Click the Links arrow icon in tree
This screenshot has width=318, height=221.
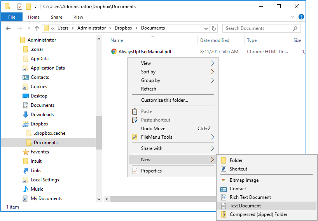click(26, 171)
